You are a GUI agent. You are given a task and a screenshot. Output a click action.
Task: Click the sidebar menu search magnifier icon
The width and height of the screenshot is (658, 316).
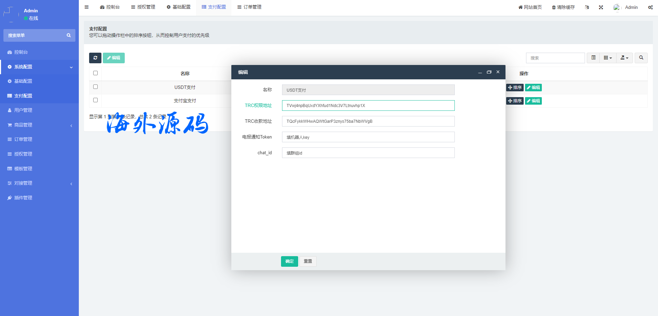[x=69, y=35]
